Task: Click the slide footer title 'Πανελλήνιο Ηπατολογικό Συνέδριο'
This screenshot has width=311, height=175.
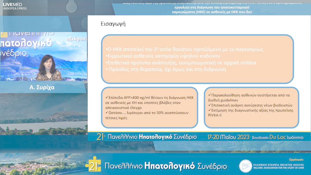Action: click(x=152, y=137)
